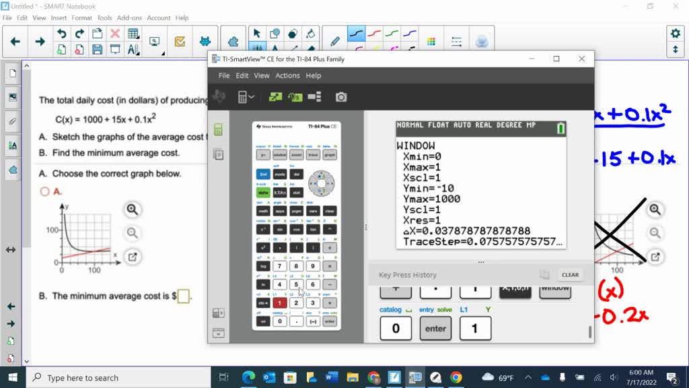Click the zoom in magnifier beside graph A
Screen dimensions: 689x388
point(133,210)
